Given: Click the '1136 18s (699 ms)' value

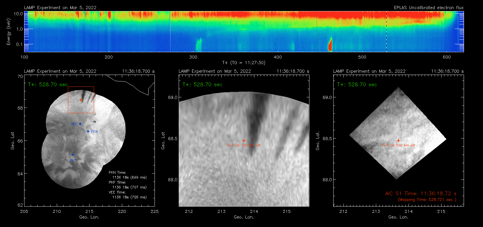Looking at the screenshot, I should (x=130, y=177).
